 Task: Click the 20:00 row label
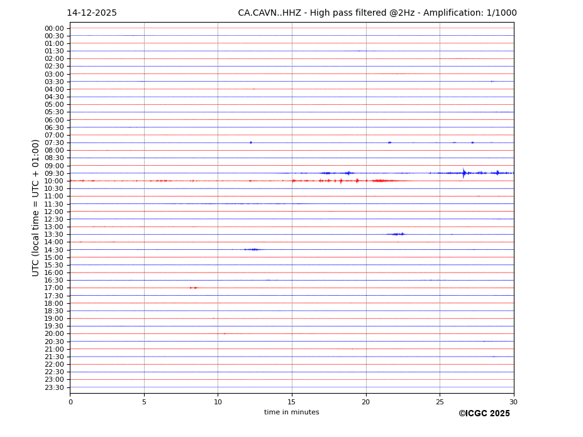coord(54,334)
